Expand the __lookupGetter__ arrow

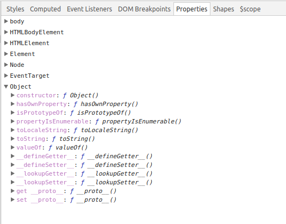point(13,173)
